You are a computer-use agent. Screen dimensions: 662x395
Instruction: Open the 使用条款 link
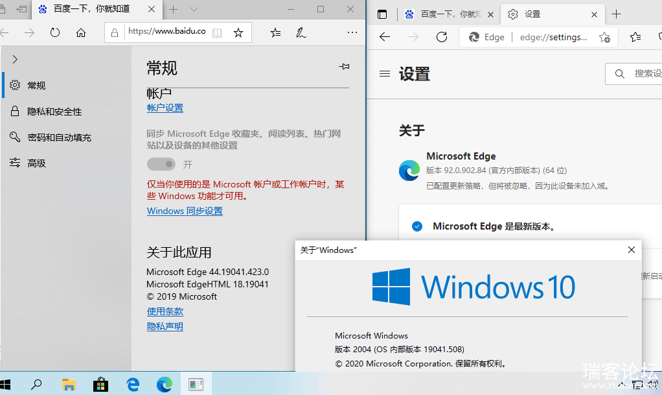point(165,311)
